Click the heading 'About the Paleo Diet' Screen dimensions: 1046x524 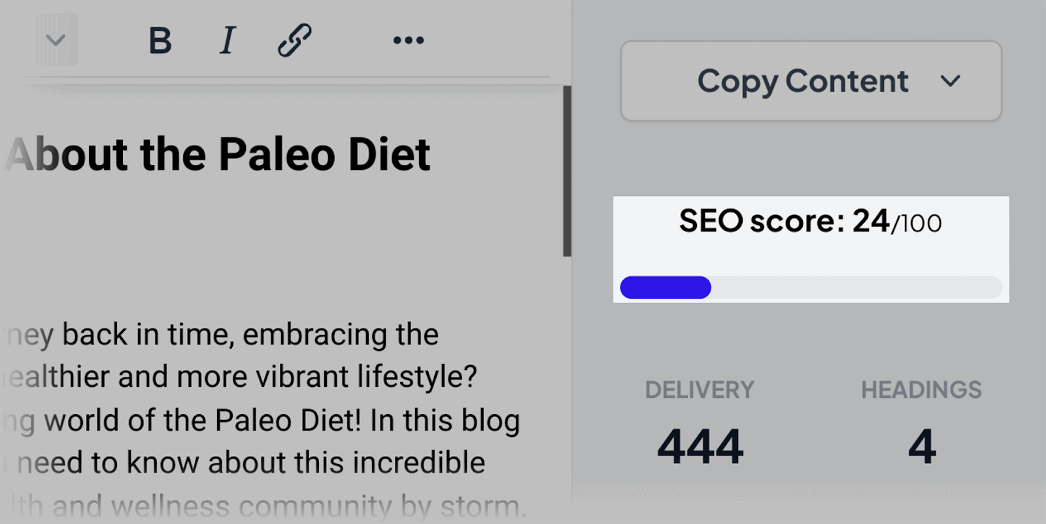pyautogui.click(x=216, y=154)
